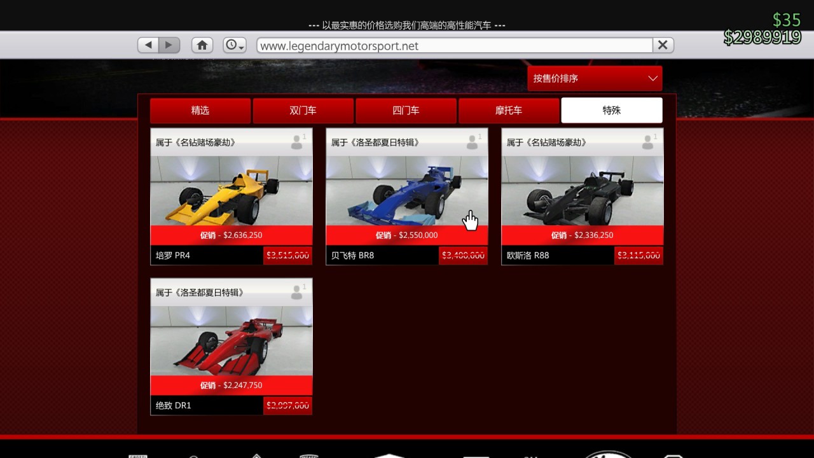Click the 促销 - $2,550,000 sale banner

407,235
